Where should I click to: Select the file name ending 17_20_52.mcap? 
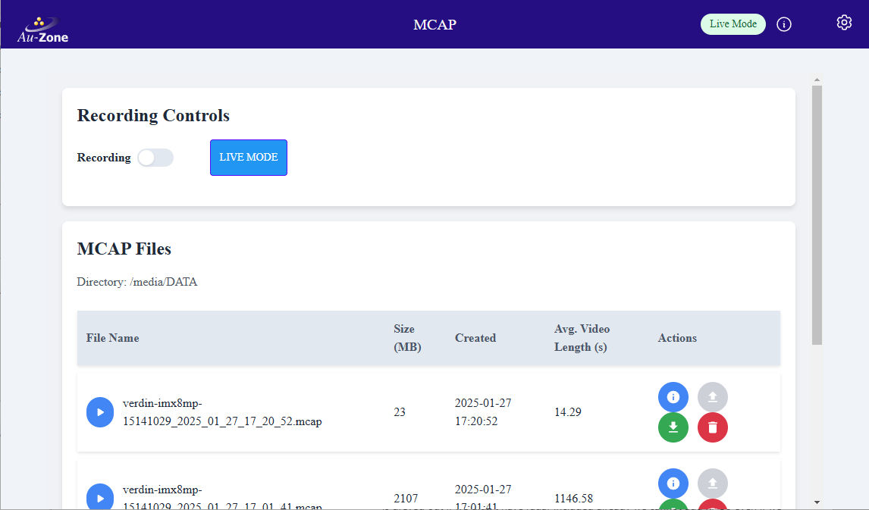click(x=222, y=412)
